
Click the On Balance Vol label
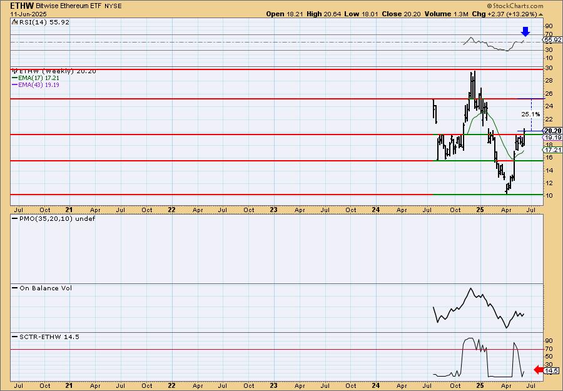point(42,288)
